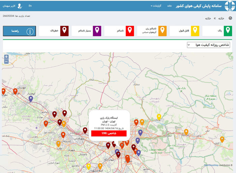Open the OpenStreetMap attribution link
This screenshot has height=173, width=236.
pos(211,165)
